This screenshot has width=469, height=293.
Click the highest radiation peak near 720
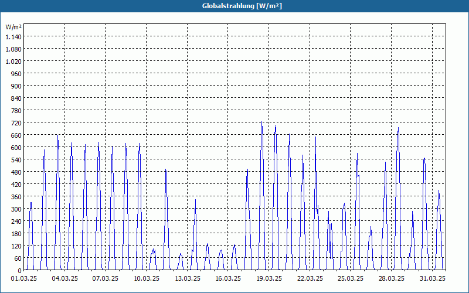click(x=261, y=122)
